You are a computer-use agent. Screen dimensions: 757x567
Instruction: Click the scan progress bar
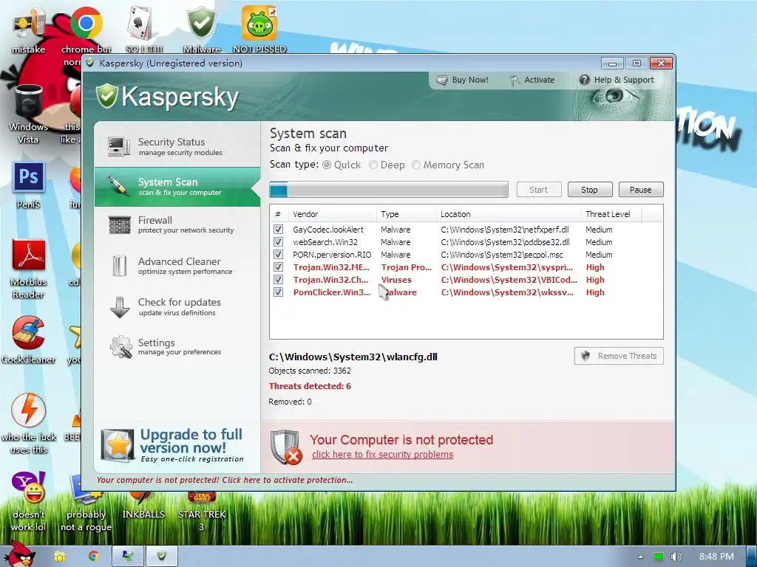coord(389,190)
